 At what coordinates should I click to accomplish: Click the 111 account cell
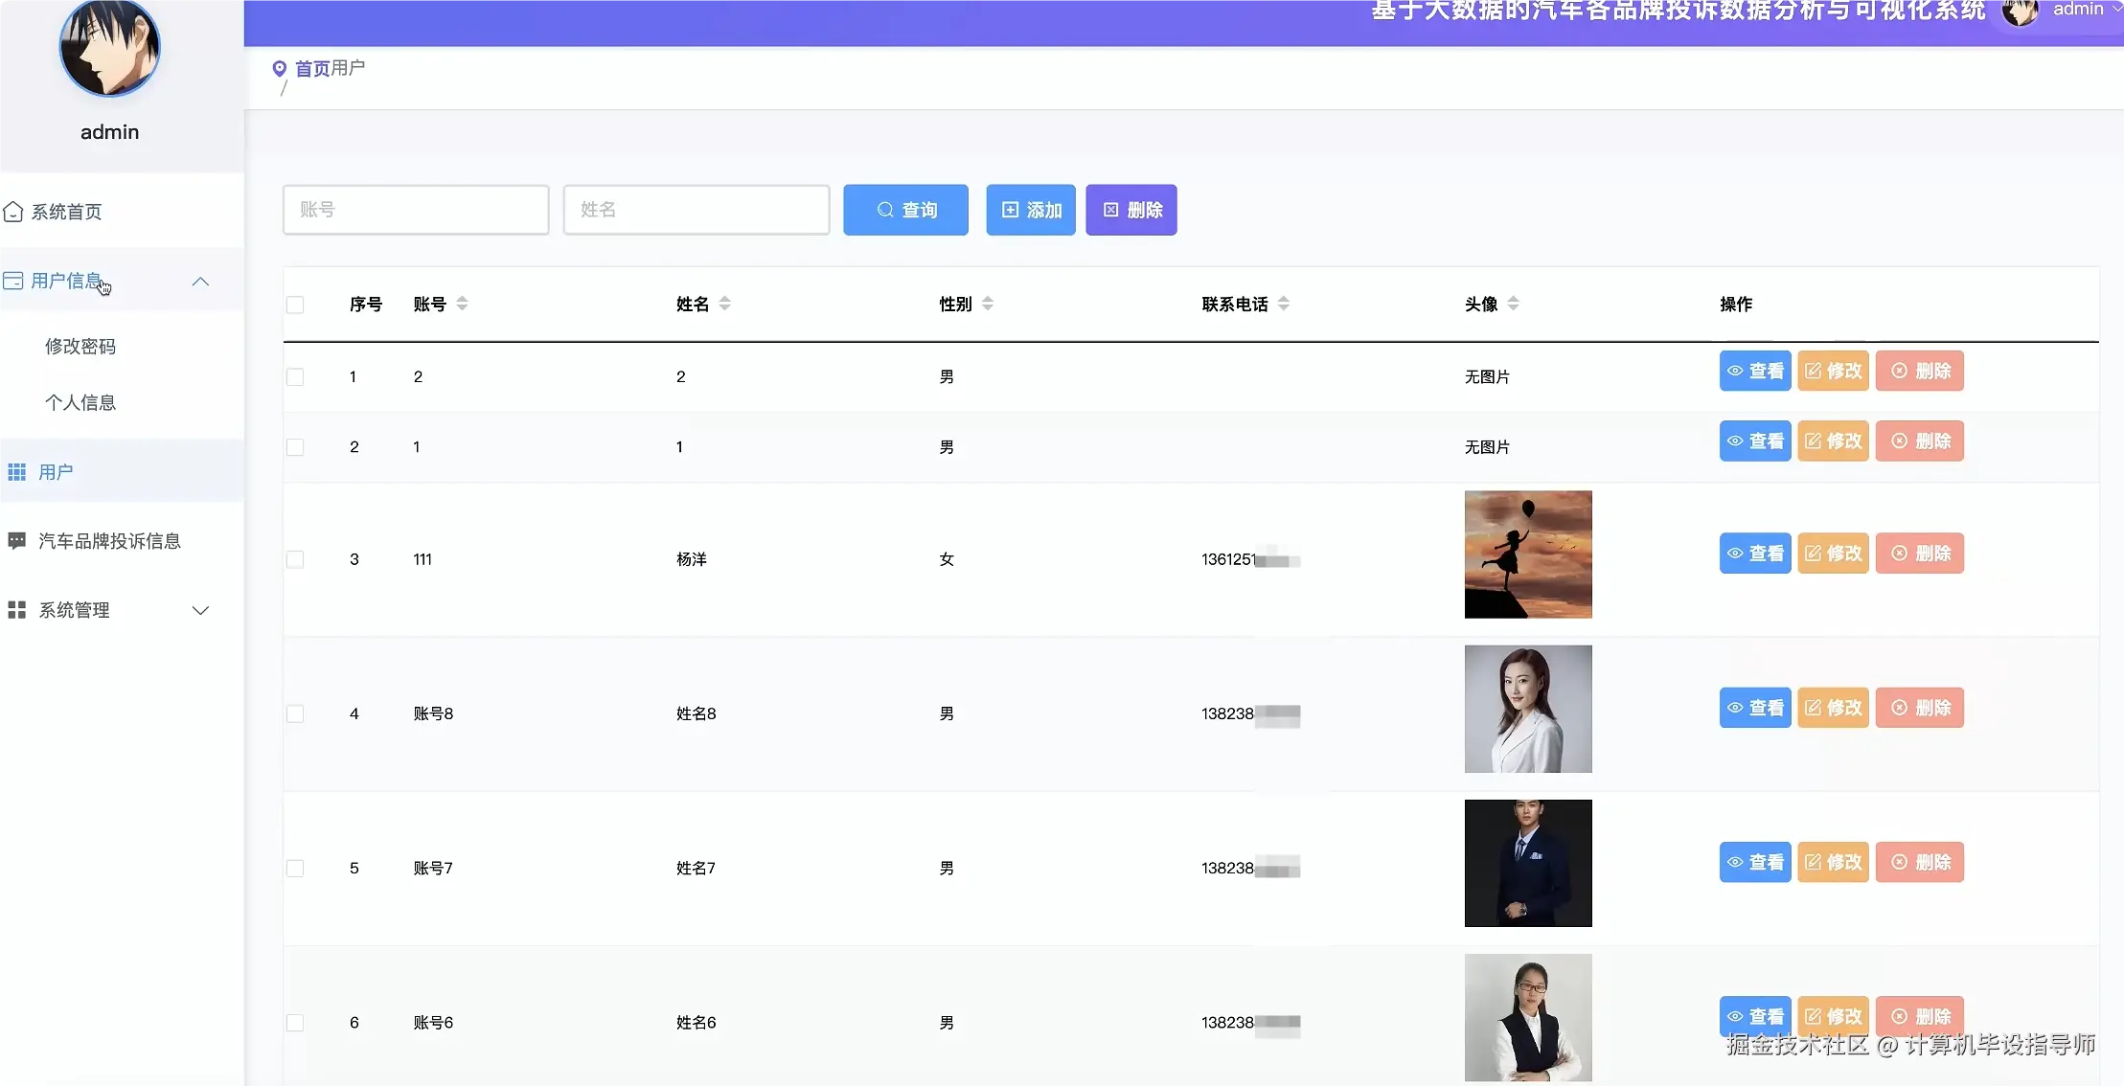pos(423,559)
